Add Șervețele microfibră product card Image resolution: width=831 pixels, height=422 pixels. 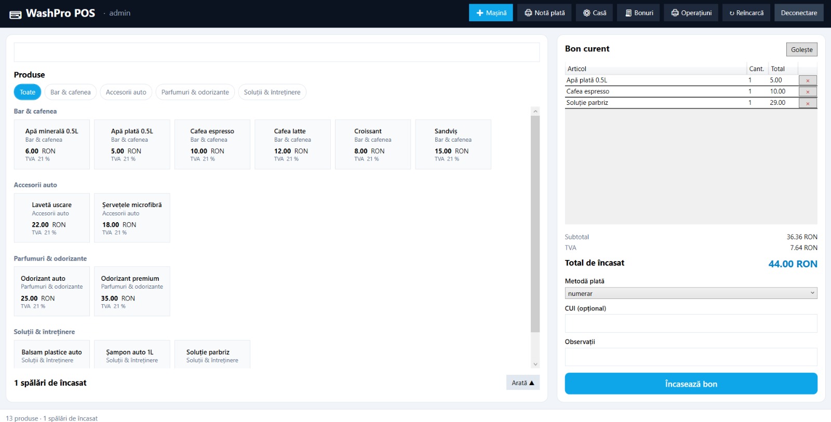click(132, 218)
